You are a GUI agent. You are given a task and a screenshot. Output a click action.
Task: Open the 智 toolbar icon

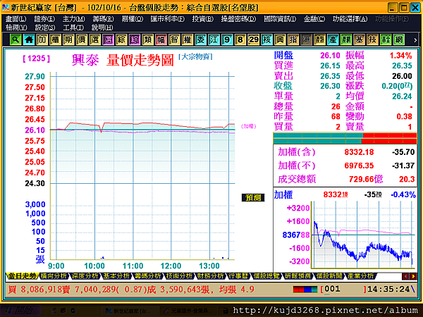coord(174,40)
